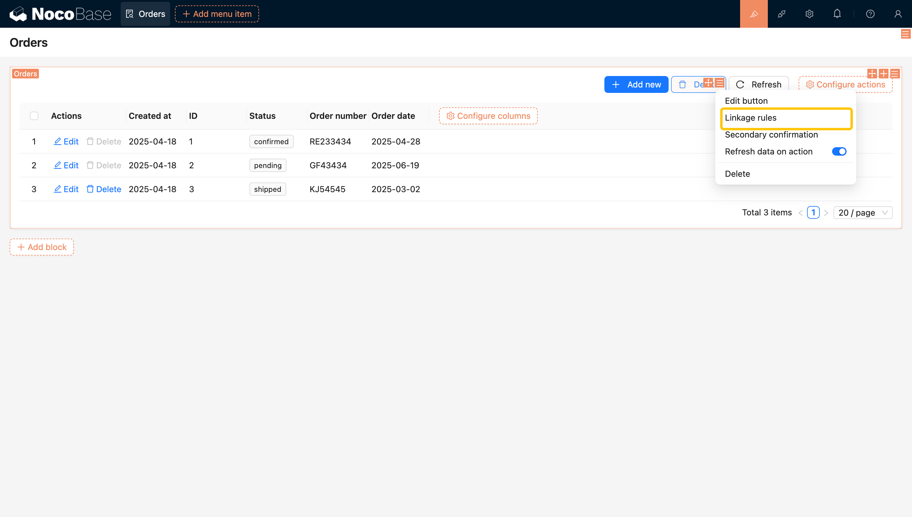Open the settings gear in top bar
Image resolution: width=912 pixels, height=517 pixels.
809,14
